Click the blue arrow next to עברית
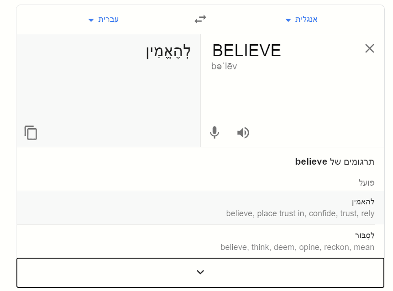This screenshot has height=291, width=393. [x=90, y=20]
